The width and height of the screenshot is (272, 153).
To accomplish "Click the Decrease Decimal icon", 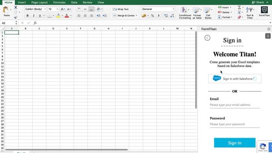I will (x=172, y=16).
